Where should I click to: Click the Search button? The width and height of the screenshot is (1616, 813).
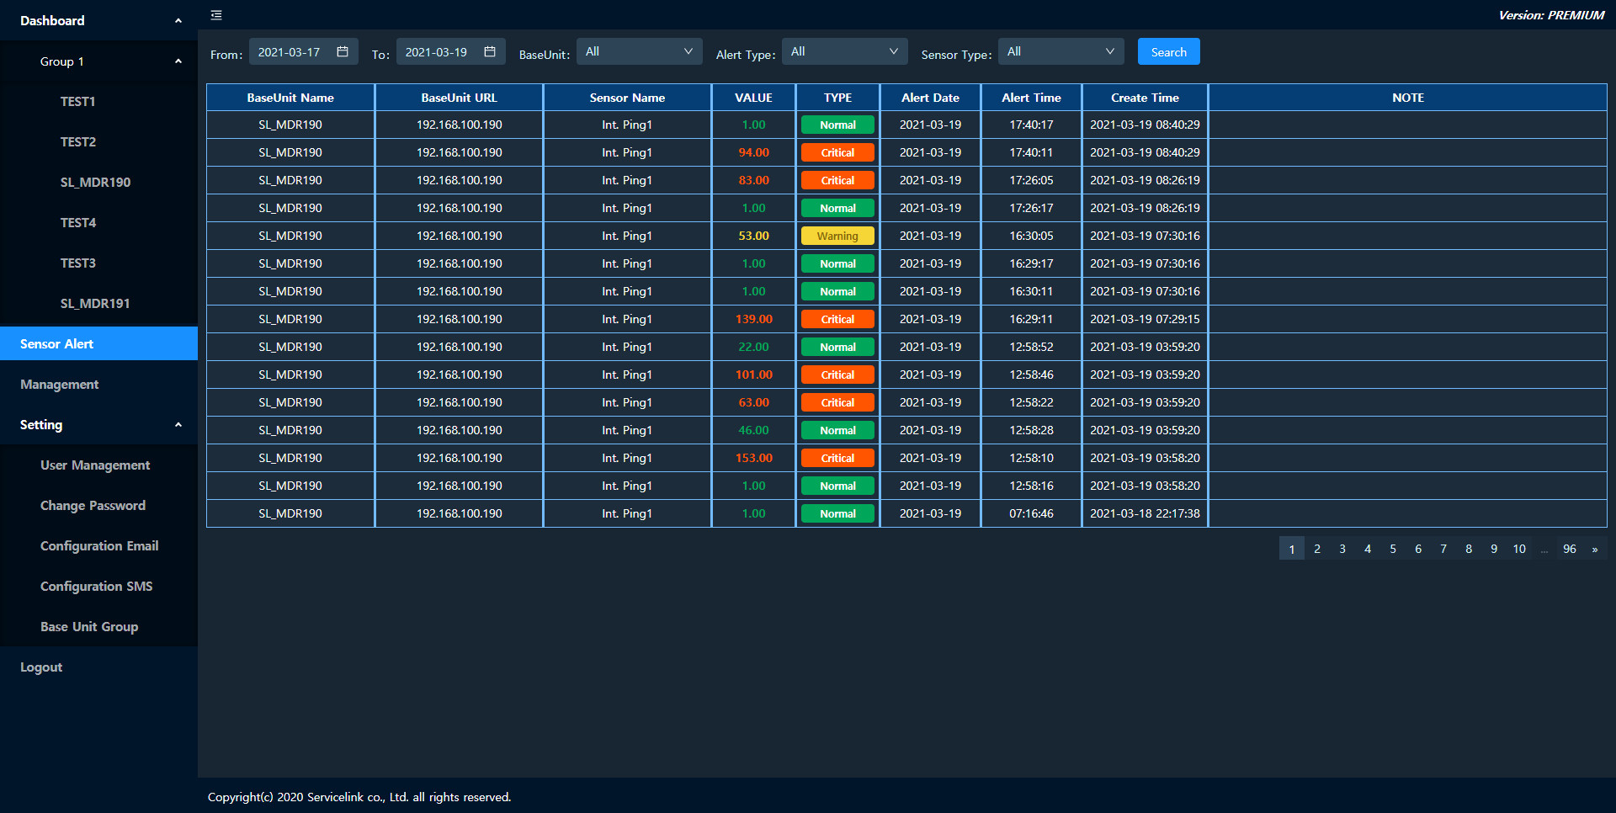[x=1168, y=52]
